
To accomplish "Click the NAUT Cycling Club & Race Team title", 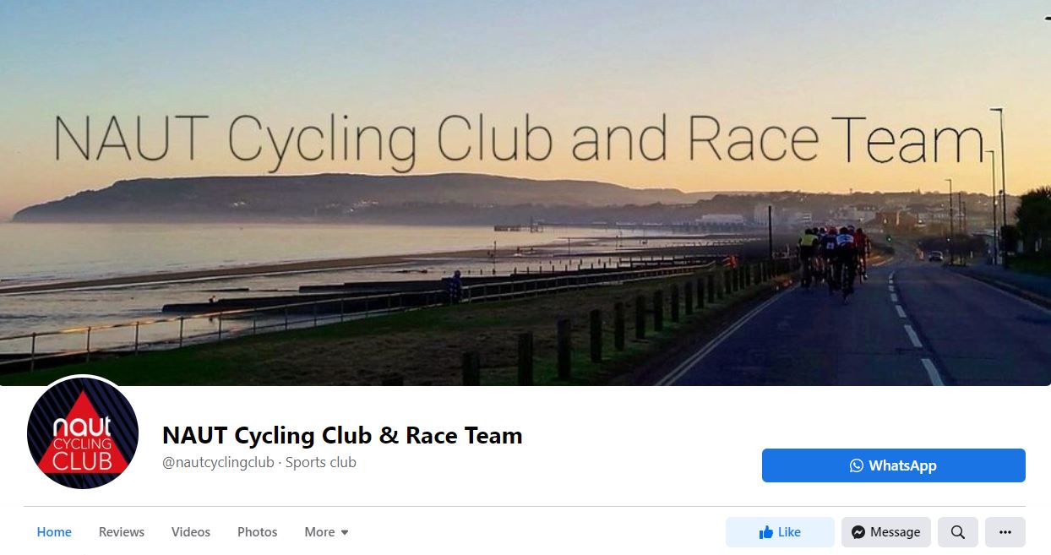I will coord(342,436).
